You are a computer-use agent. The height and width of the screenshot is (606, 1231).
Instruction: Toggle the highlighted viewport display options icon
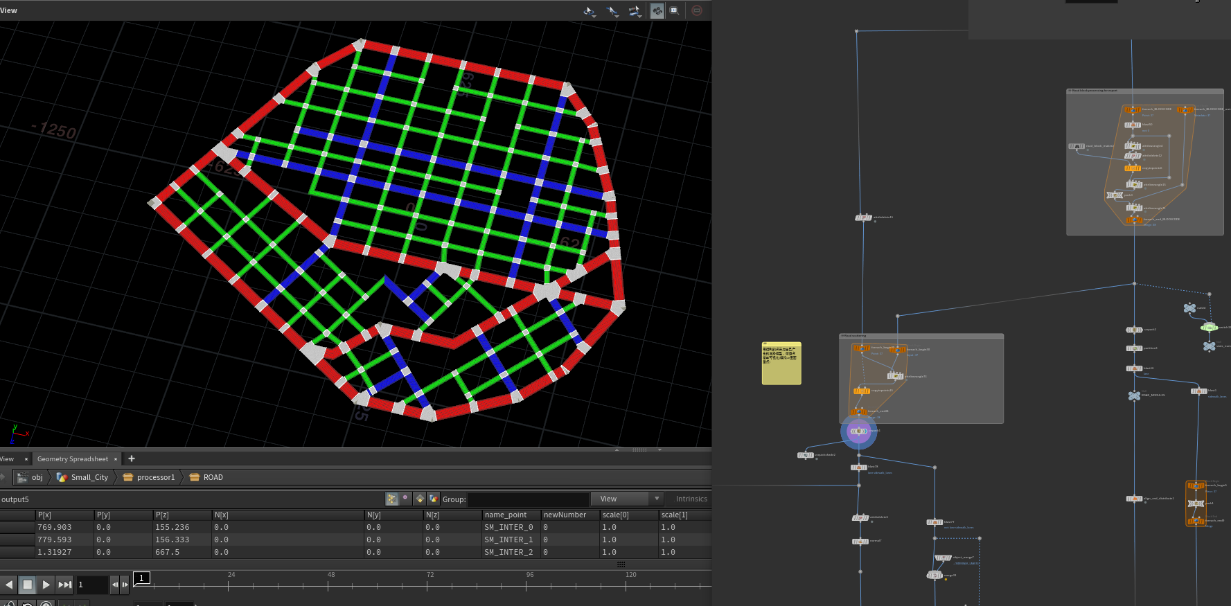(x=657, y=10)
